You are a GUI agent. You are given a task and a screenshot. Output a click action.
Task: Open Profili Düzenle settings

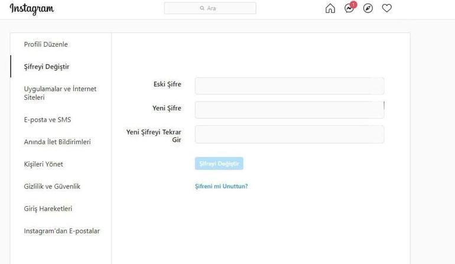45,44
